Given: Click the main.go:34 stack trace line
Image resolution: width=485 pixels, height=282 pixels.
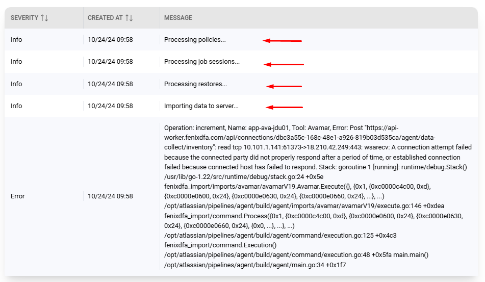Looking at the screenshot, I should pos(255,265).
